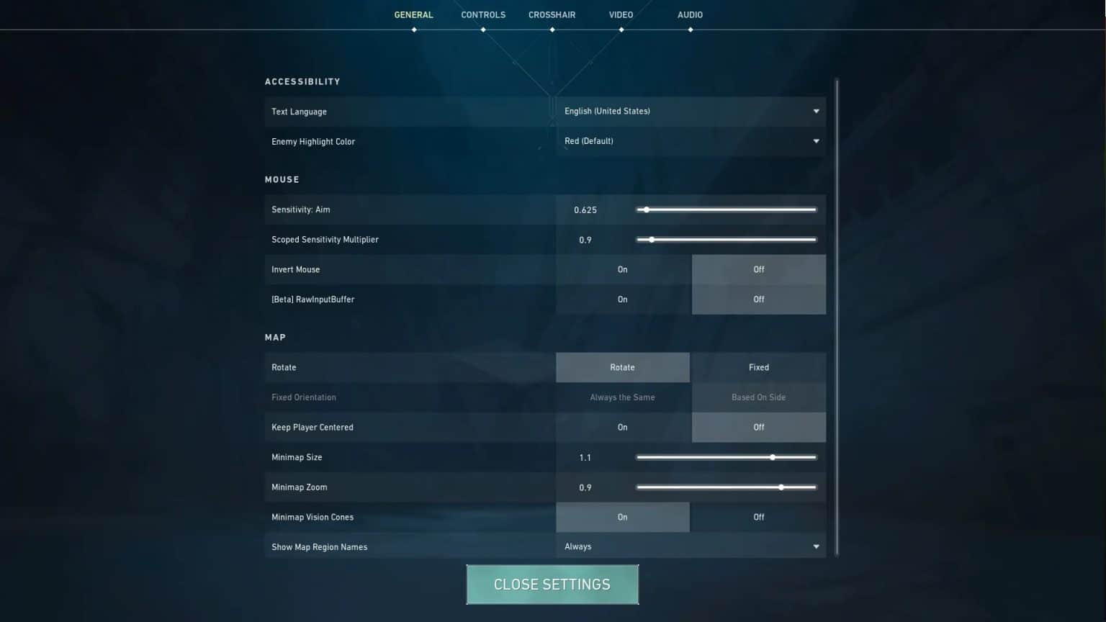
Task: Open the Audio settings tab
Action: pyautogui.click(x=689, y=14)
